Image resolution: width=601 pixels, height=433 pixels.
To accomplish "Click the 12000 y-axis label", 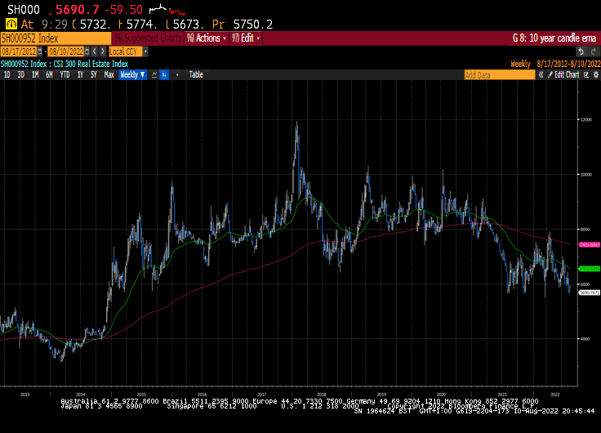I will point(586,119).
